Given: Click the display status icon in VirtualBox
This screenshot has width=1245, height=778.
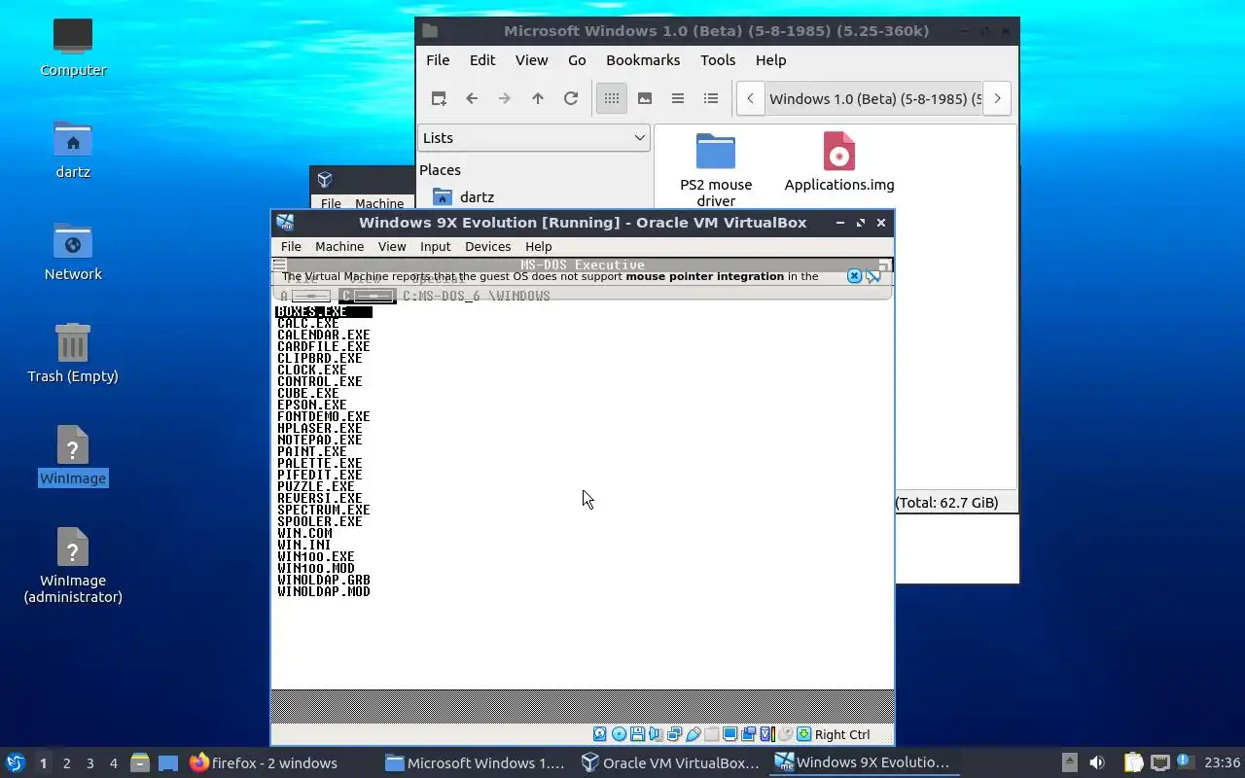Looking at the screenshot, I should [729, 734].
